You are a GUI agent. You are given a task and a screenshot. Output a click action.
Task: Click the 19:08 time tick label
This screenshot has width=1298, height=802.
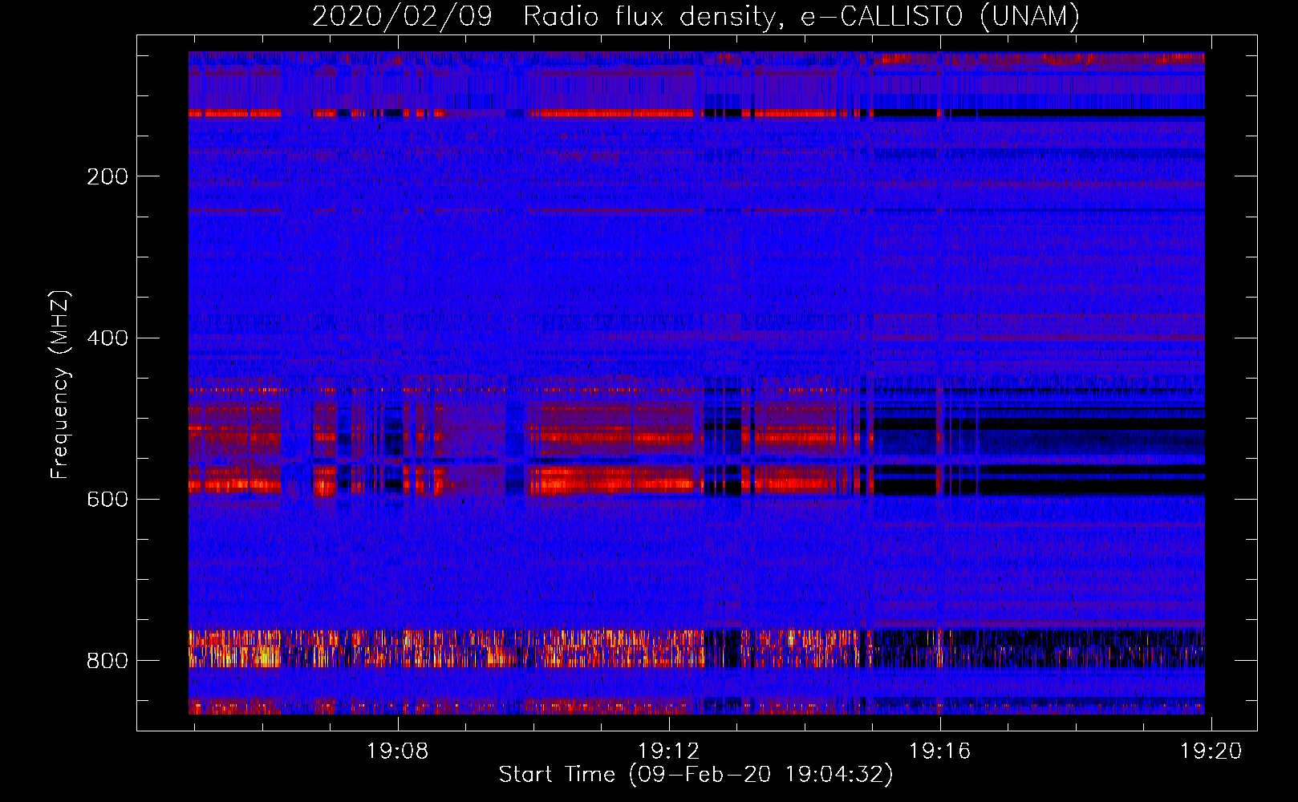click(x=398, y=751)
